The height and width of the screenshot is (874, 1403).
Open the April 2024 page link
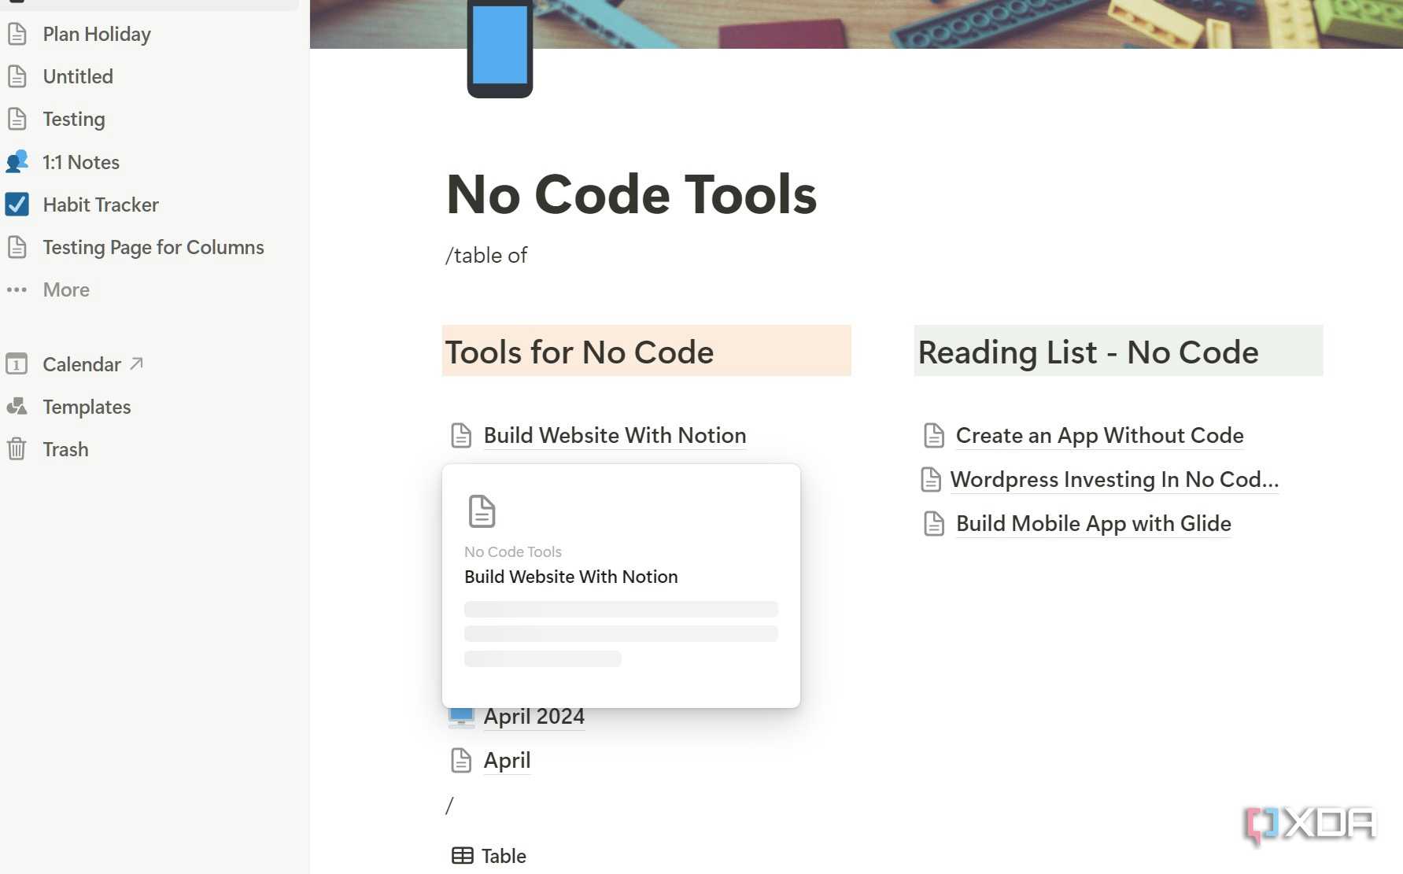(534, 717)
